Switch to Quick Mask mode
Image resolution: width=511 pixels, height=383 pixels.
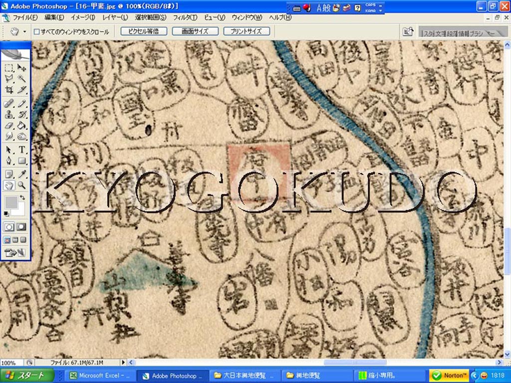point(21,227)
